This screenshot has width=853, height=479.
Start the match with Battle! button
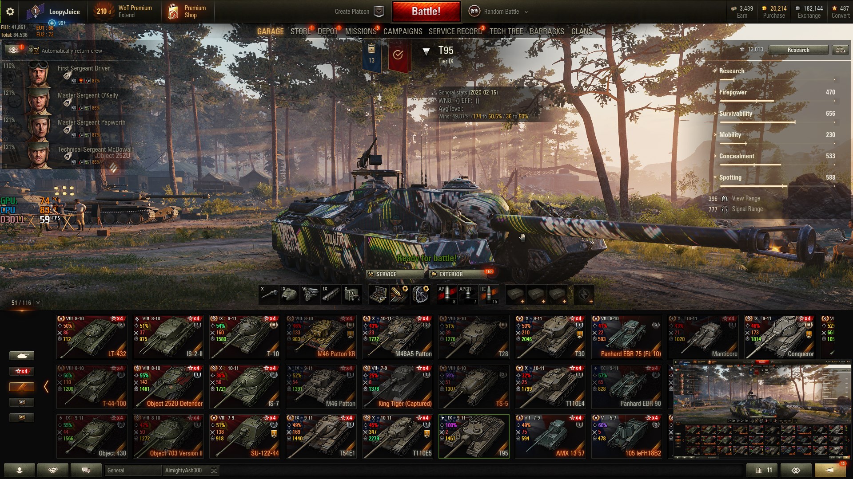pyautogui.click(x=426, y=12)
